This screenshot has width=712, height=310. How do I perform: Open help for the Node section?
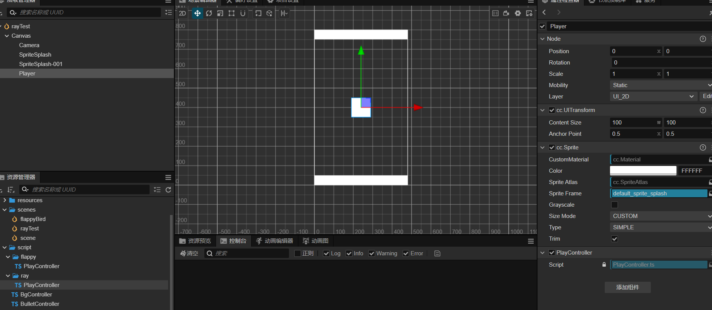703,39
